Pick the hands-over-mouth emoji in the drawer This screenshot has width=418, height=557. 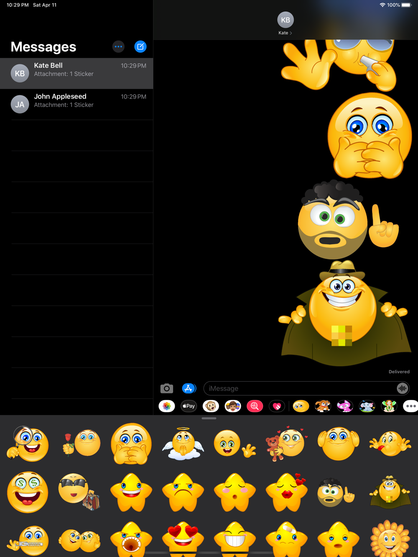pyautogui.click(x=131, y=444)
